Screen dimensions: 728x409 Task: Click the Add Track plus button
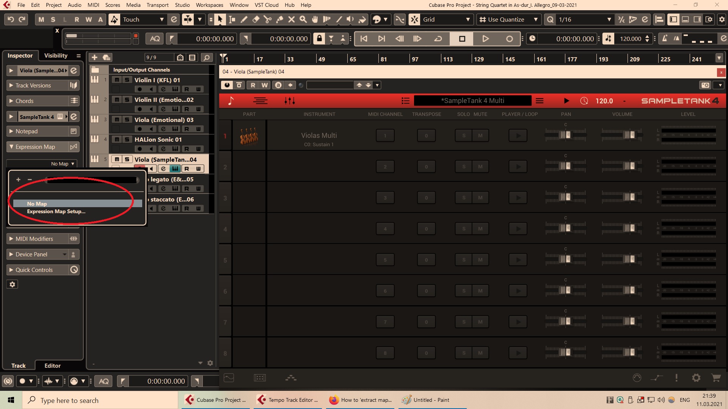point(94,57)
